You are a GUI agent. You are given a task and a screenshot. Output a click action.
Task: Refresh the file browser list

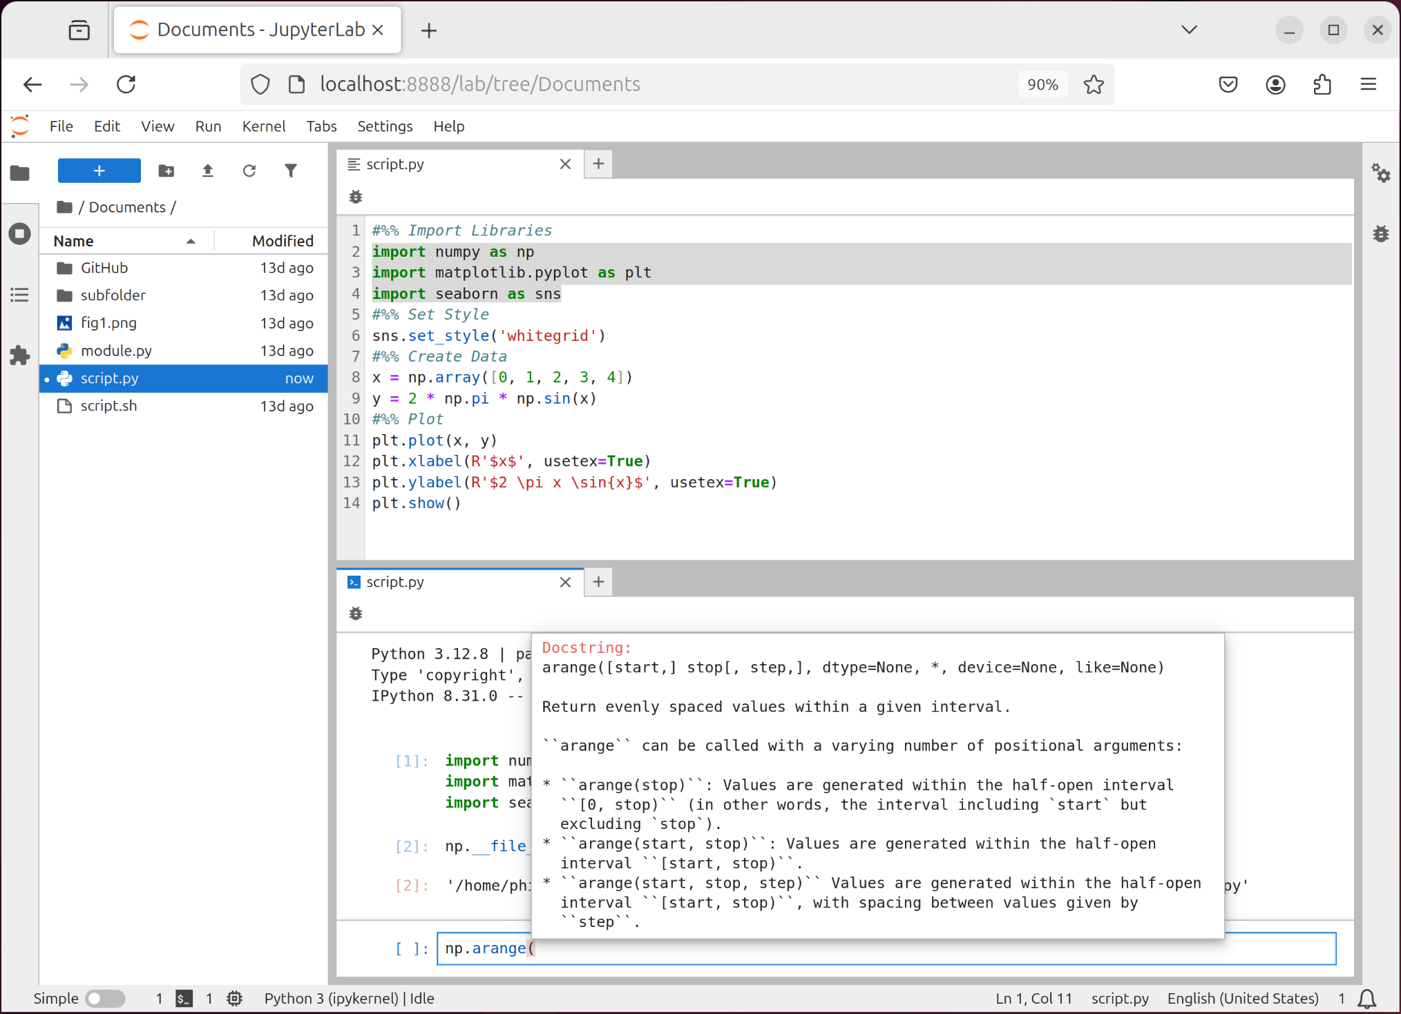249,170
